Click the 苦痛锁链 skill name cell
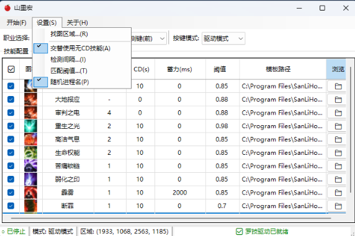Screen dimensions: 355x236 [68, 166]
